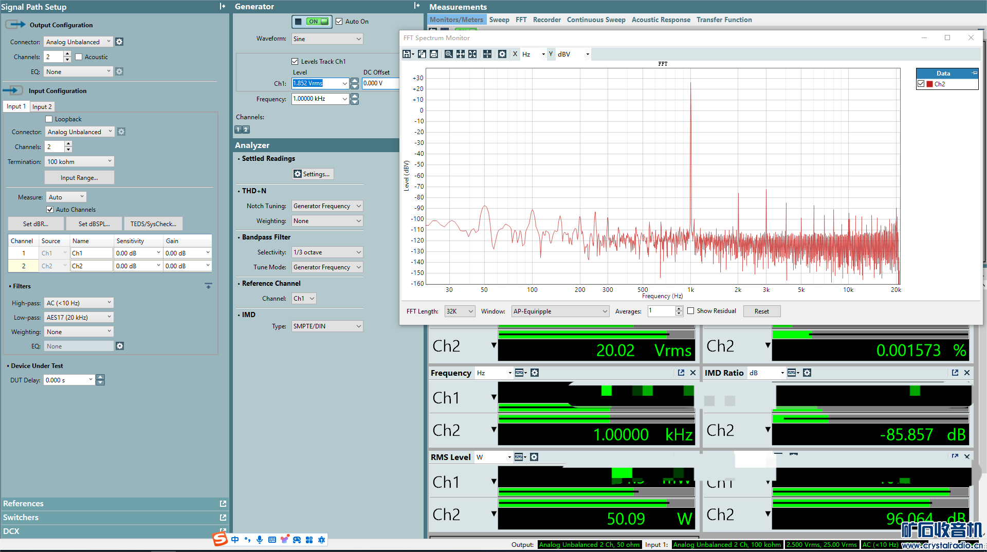Toggle the cursor crosshair tool in FFT toolbar
Image resolution: width=987 pixels, height=552 pixels.
pos(487,54)
